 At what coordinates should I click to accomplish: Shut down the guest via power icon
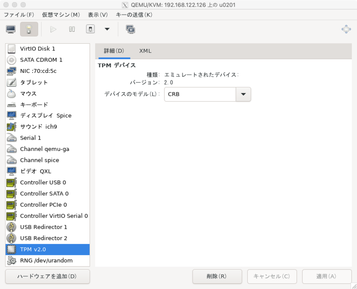coord(90,29)
